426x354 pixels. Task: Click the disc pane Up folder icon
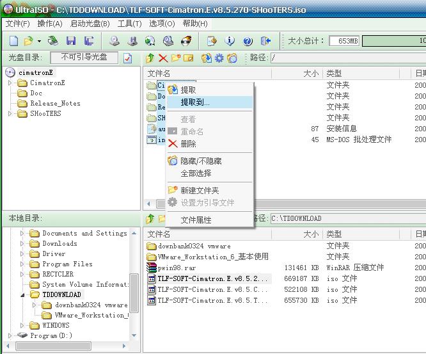click(x=150, y=58)
